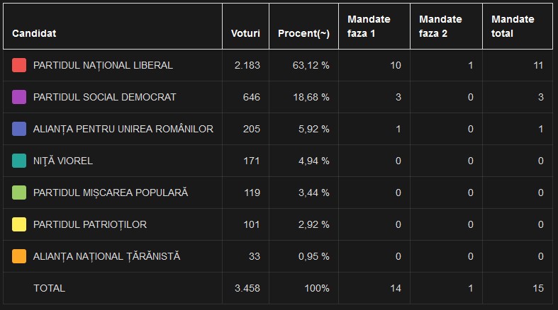Click the purple swatch for Partidul Social Democrat
Image resolution: width=558 pixels, height=310 pixels.
click(x=19, y=97)
